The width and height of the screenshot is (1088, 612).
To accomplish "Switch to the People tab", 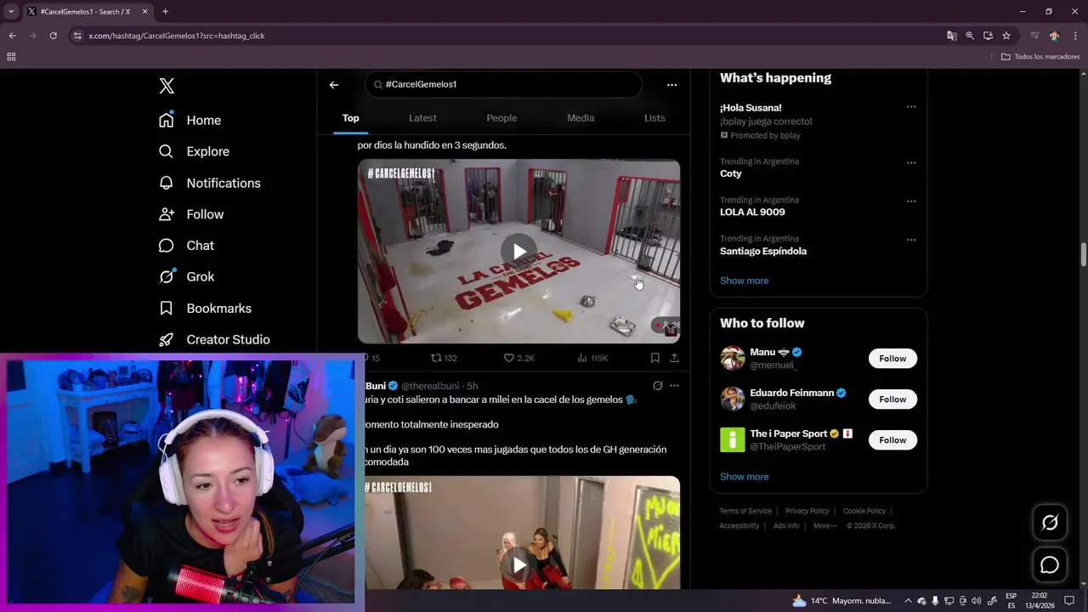I will click(x=501, y=118).
